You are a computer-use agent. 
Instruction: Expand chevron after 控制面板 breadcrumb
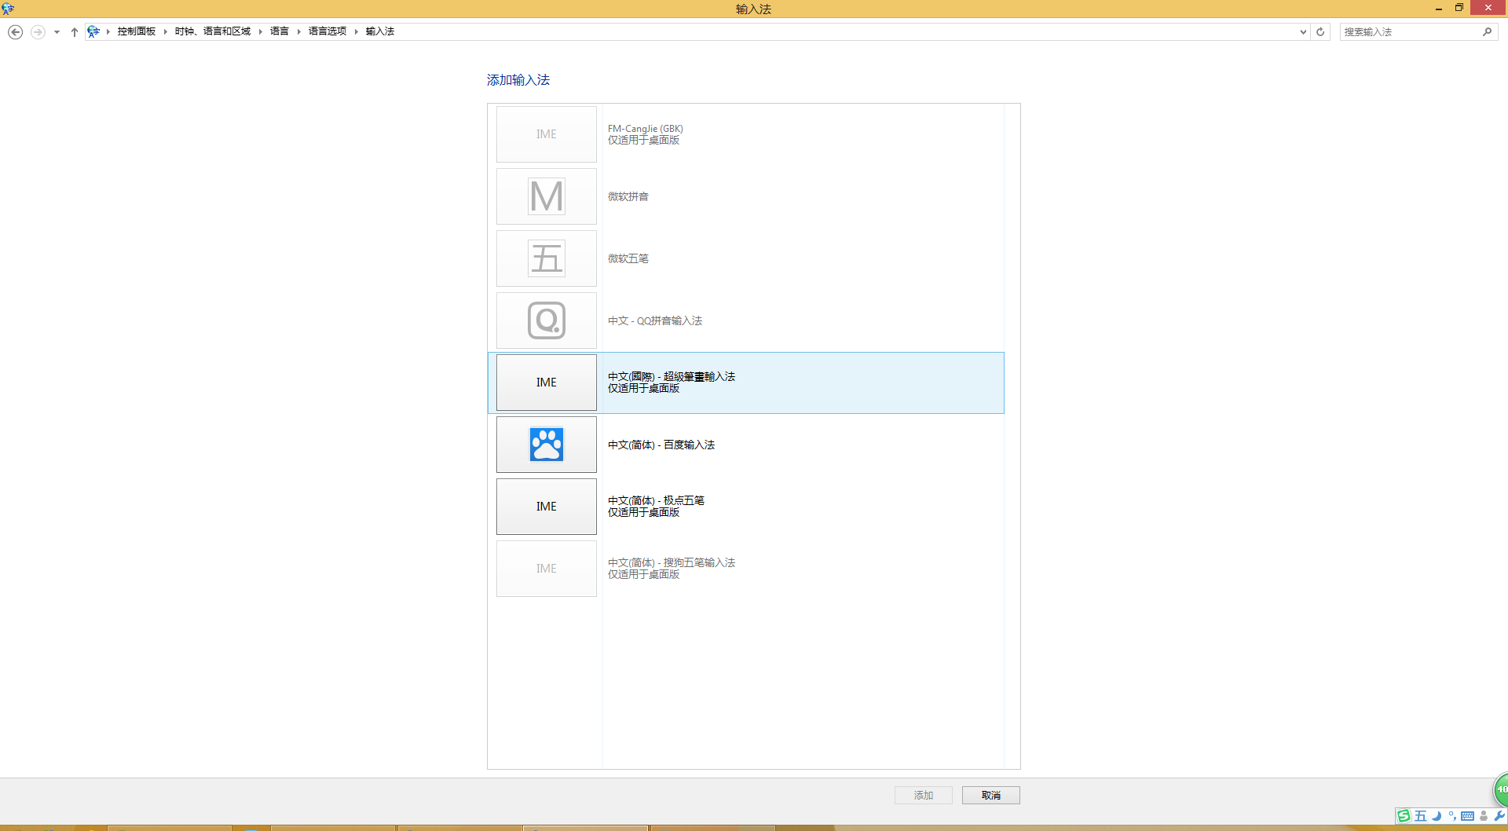(x=166, y=31)
